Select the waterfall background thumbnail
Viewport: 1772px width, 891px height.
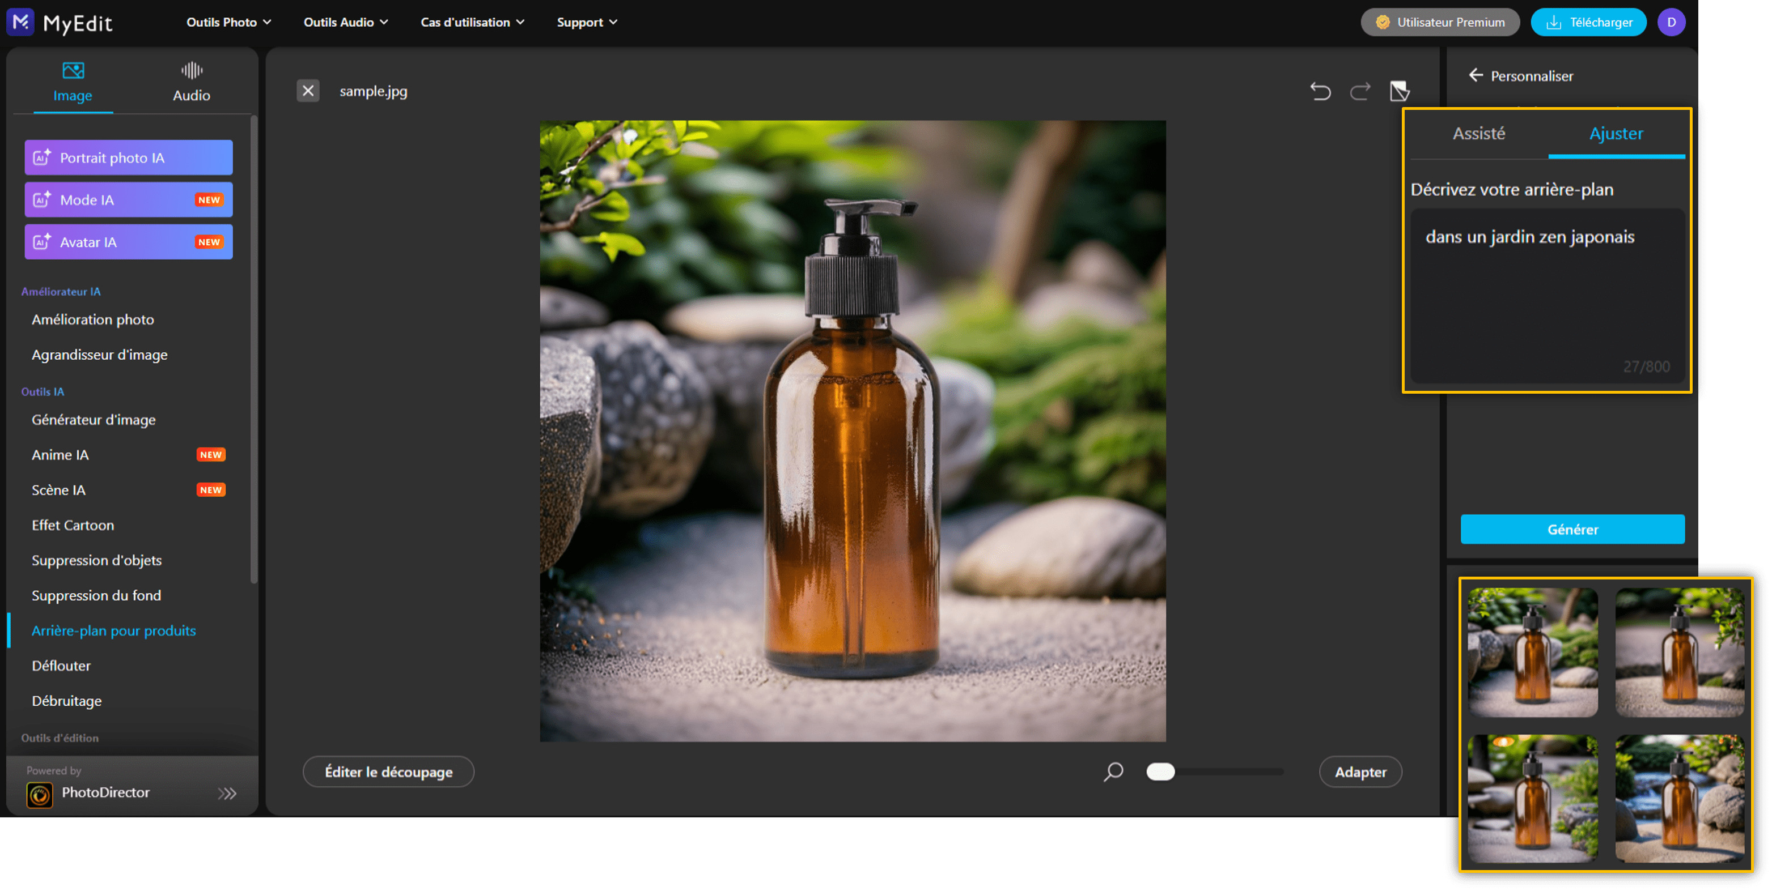pyautogui.click(x=1679, y=798)
